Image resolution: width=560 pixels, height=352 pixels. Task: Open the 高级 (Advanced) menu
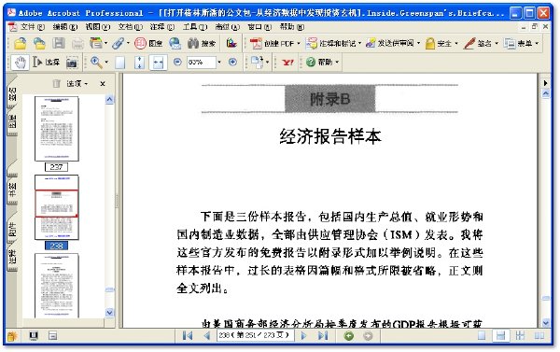coord(228,27)
